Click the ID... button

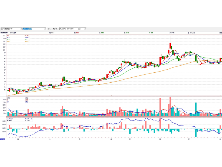click(x=49, y=29)
